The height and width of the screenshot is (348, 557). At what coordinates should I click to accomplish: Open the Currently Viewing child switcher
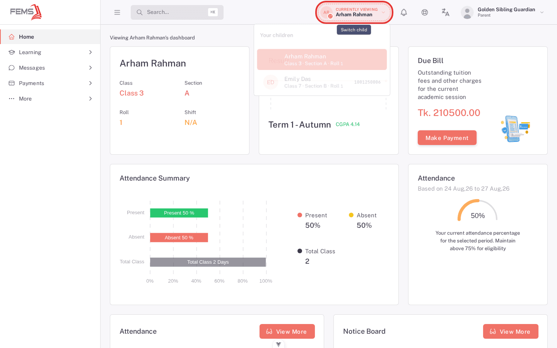(354, 12)
